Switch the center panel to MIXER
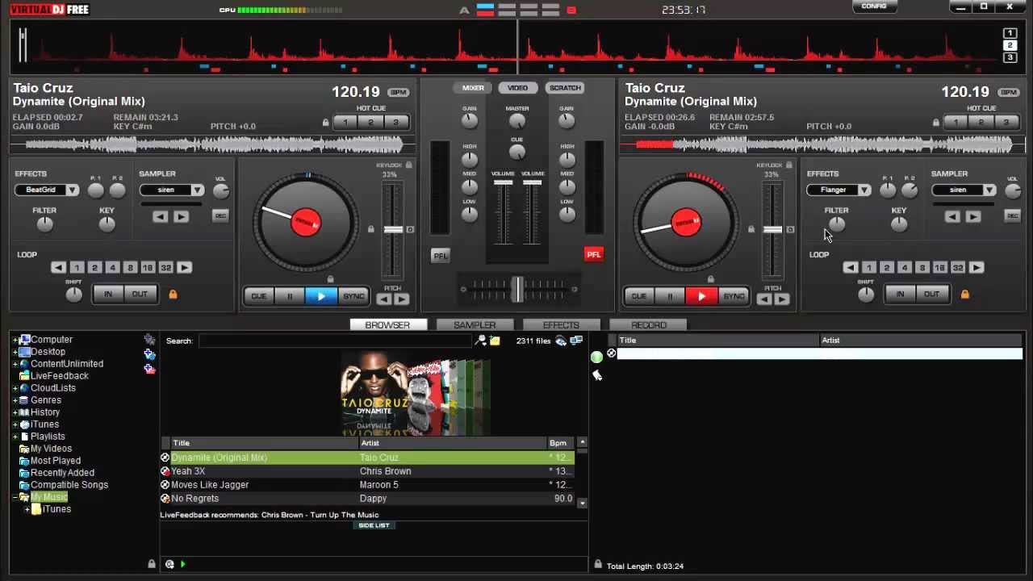The width and height of the screenshot is (1033, 581). [473, 88]
